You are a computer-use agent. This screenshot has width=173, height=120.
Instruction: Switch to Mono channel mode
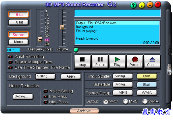pyautogui.click(x=18, y=42)
